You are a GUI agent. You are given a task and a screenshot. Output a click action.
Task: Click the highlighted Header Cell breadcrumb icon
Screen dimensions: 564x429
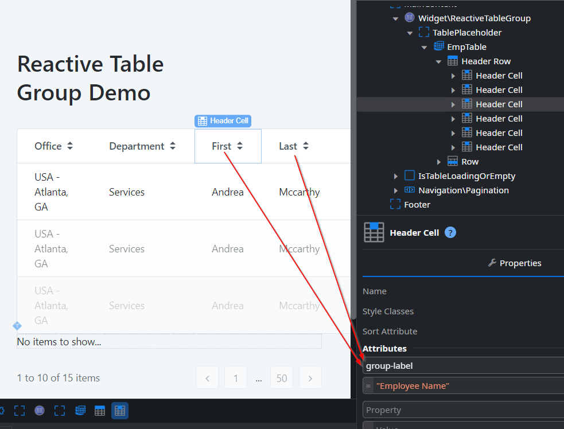click(119, 411)
